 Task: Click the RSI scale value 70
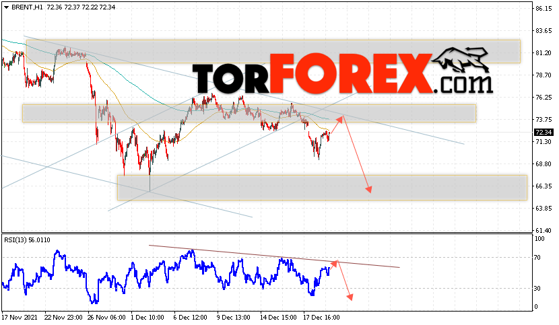point(537,257)
